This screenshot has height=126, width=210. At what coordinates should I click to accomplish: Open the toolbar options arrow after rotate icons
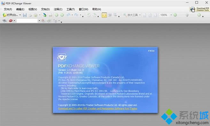(x=98, y=17)
